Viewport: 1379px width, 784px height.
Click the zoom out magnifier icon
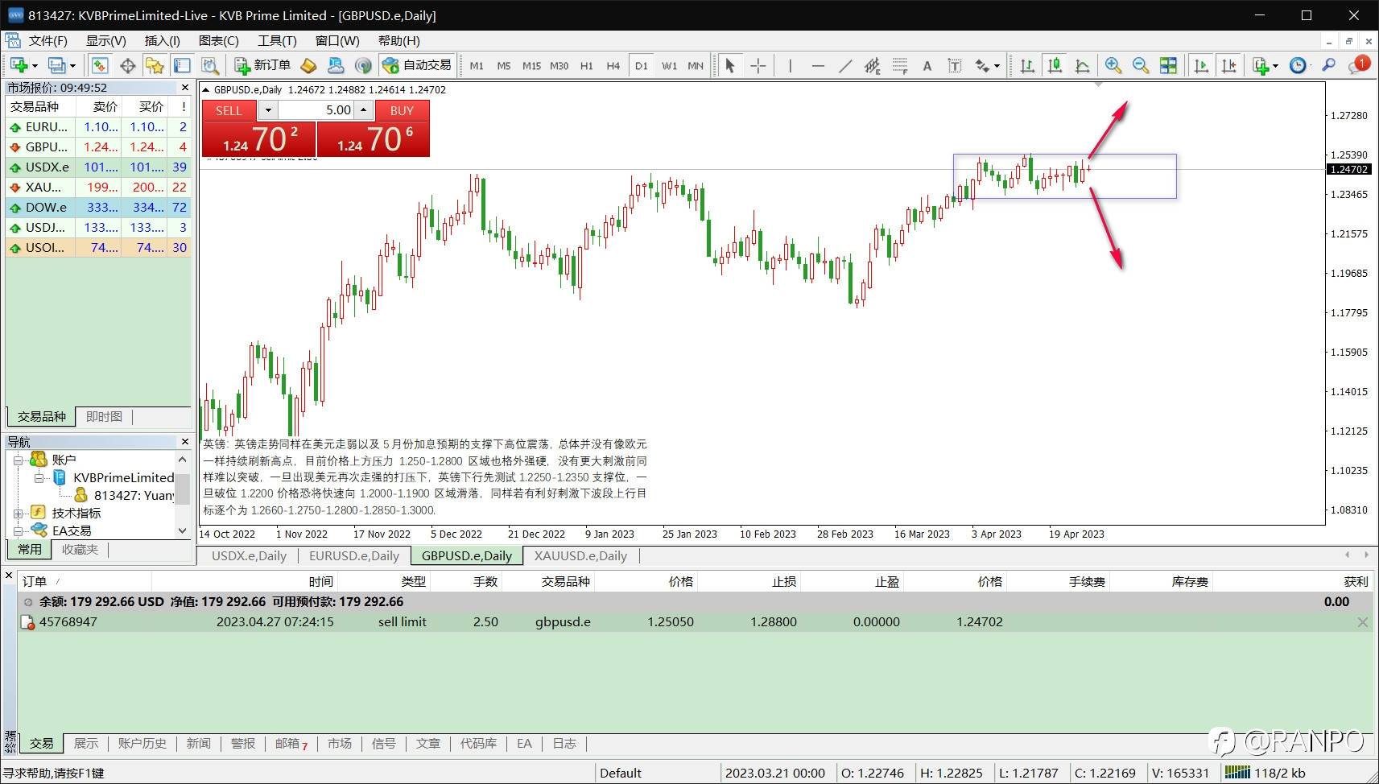(1141, 65)
